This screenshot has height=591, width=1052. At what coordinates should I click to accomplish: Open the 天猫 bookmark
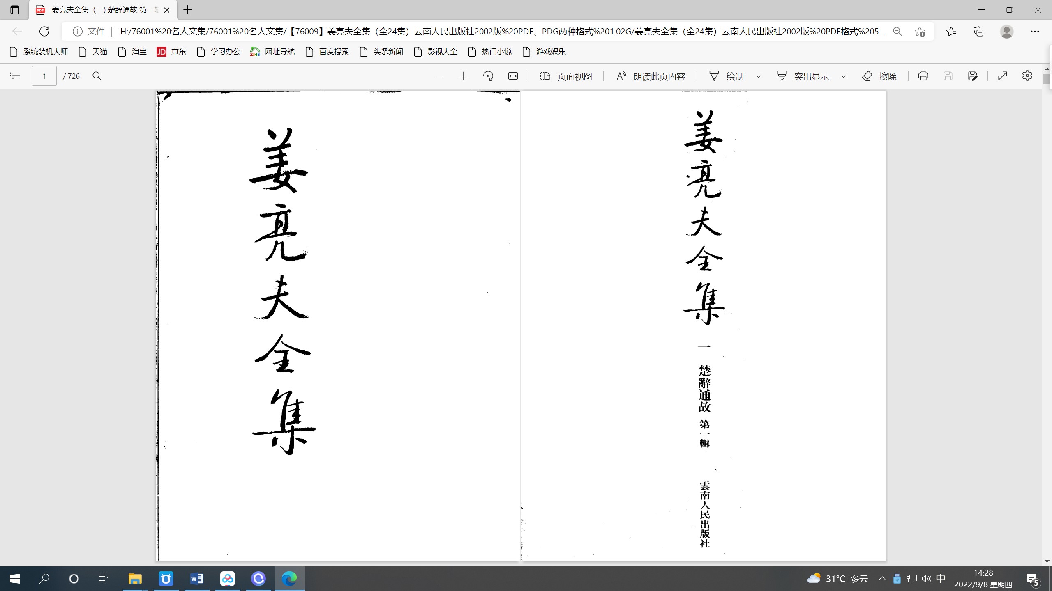93,52
